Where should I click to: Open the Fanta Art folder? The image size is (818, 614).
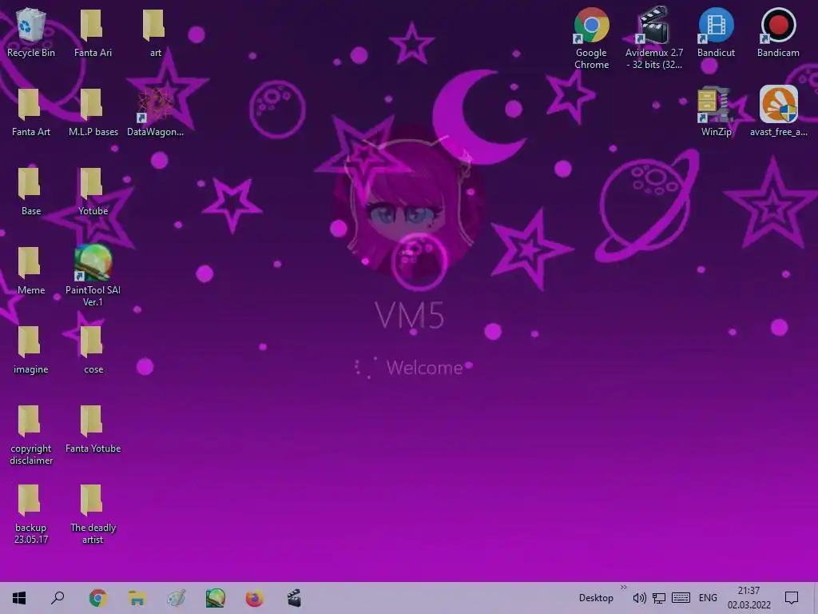pos(31,112)
